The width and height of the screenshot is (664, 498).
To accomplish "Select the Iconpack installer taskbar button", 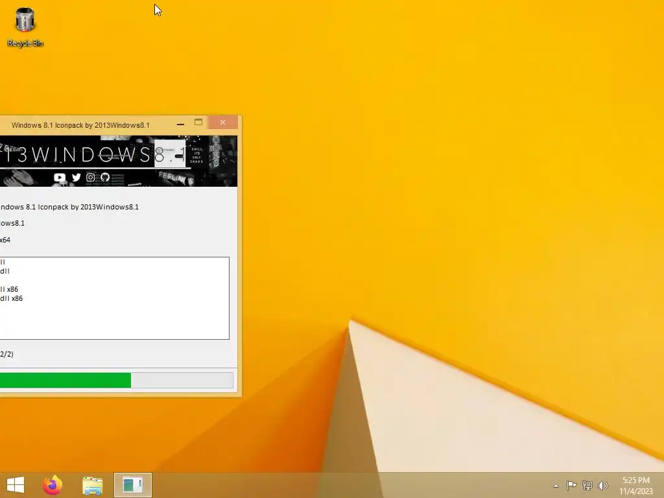I will click(x=132, y=485).
